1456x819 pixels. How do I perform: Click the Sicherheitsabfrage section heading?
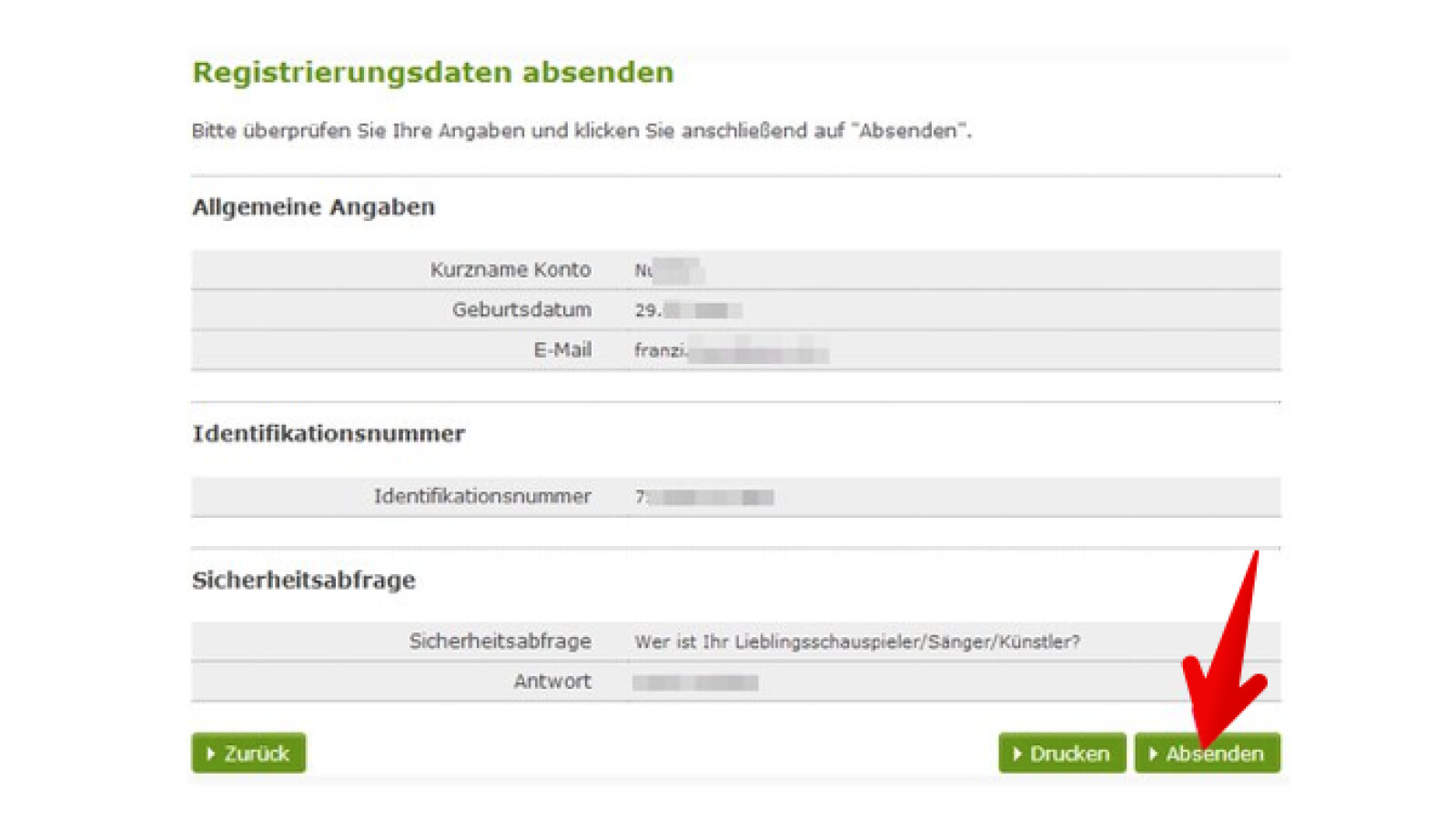pos(304,580)
